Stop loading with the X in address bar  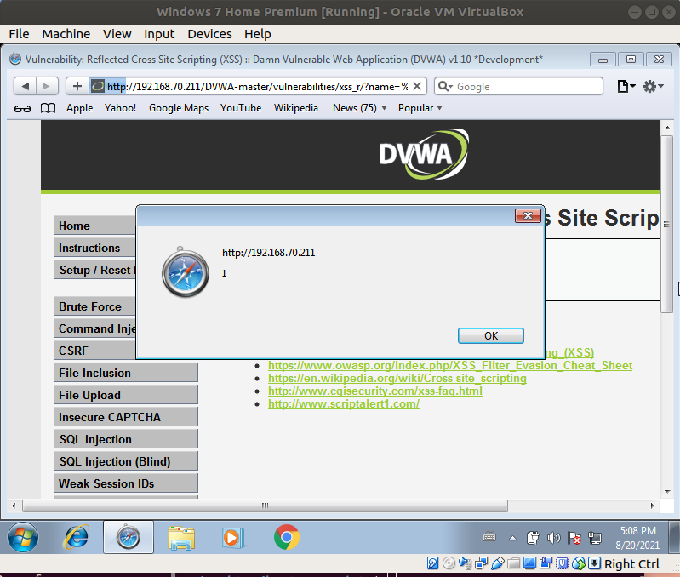[417, 86]
